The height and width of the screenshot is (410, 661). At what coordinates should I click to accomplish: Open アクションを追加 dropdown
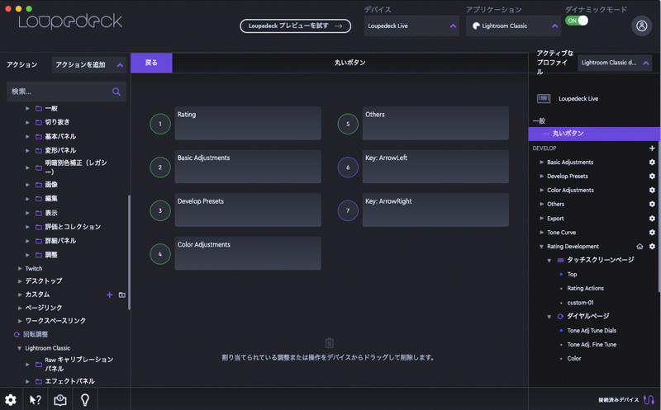pyautogui.click(x=89, y=65)
